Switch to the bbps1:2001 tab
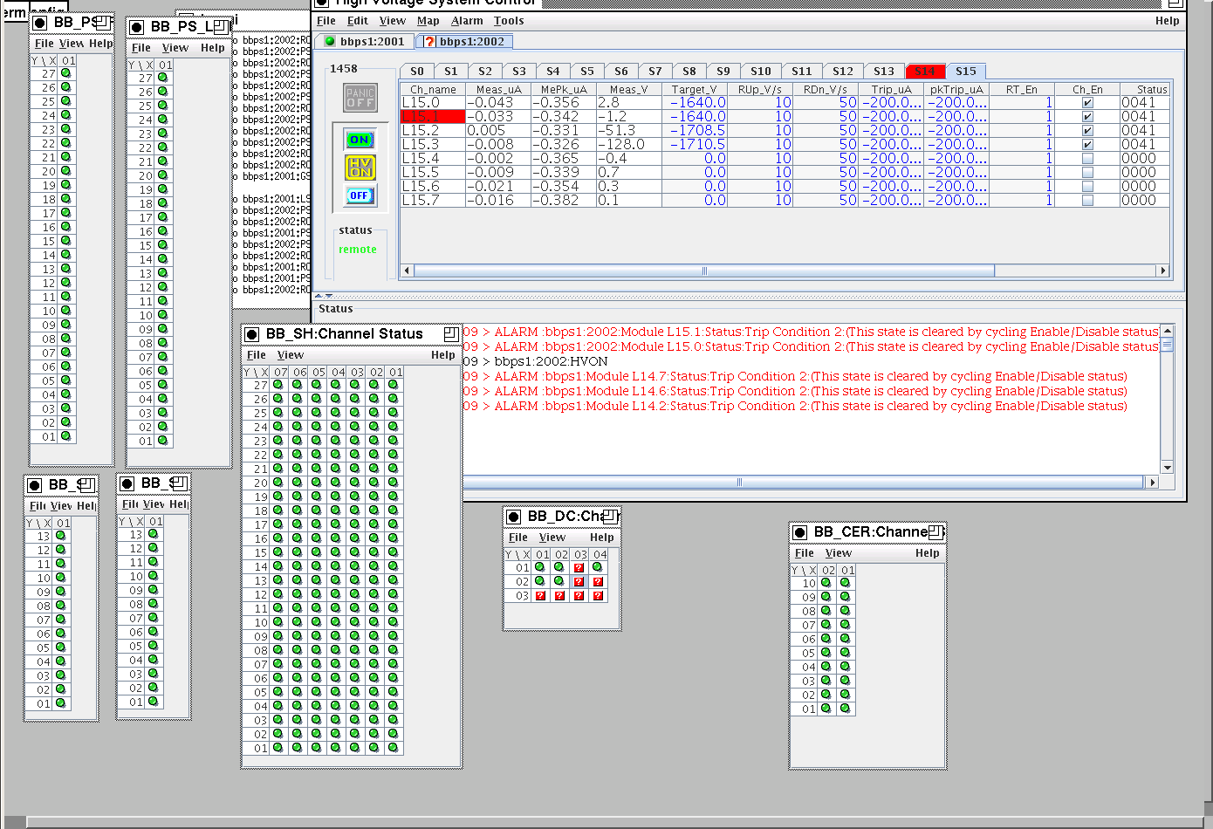 click(364, 41)
